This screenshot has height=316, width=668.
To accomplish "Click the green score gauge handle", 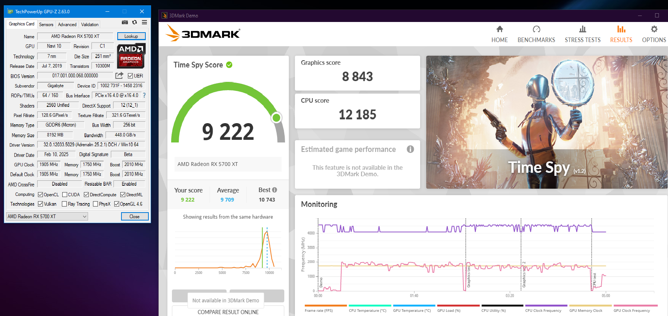I will 277,118.
